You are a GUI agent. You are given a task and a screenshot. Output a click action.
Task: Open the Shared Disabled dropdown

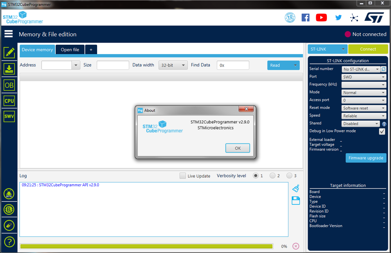tap(360, 124)
